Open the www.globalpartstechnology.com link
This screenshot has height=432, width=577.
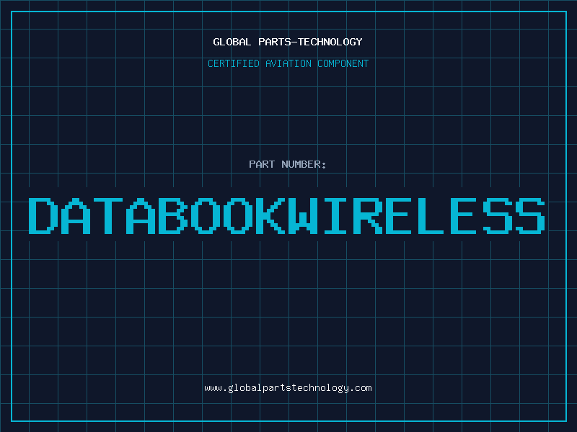288,388
